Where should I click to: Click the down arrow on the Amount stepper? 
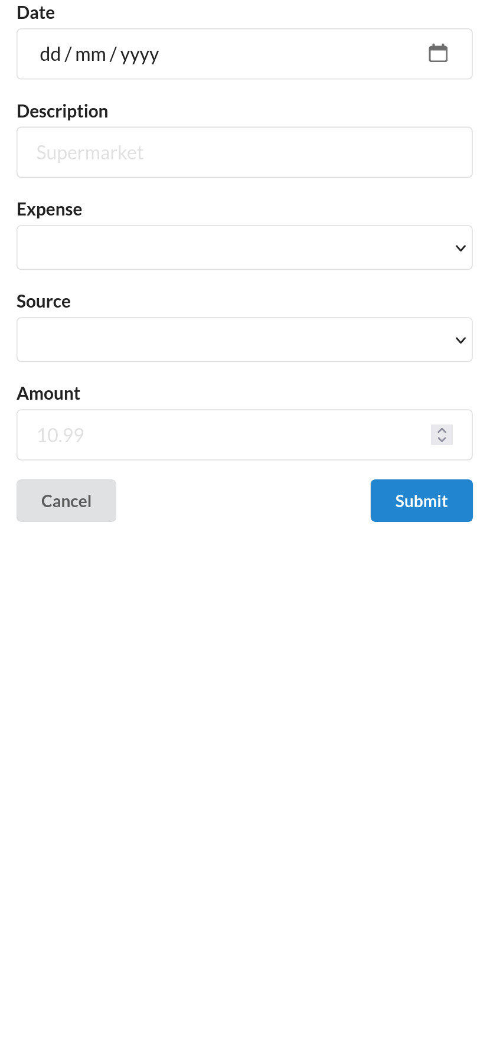(x=441, y=439)
